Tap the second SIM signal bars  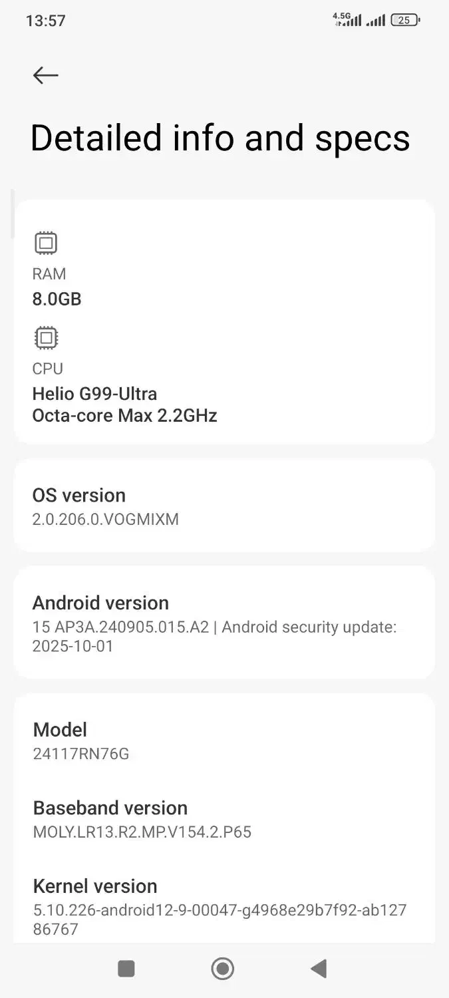(x=376, y=21)
